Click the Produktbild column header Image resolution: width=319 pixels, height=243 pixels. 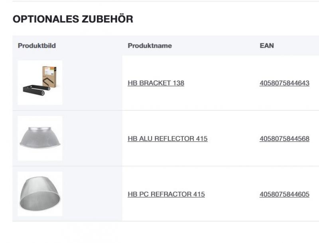(37, 45)
